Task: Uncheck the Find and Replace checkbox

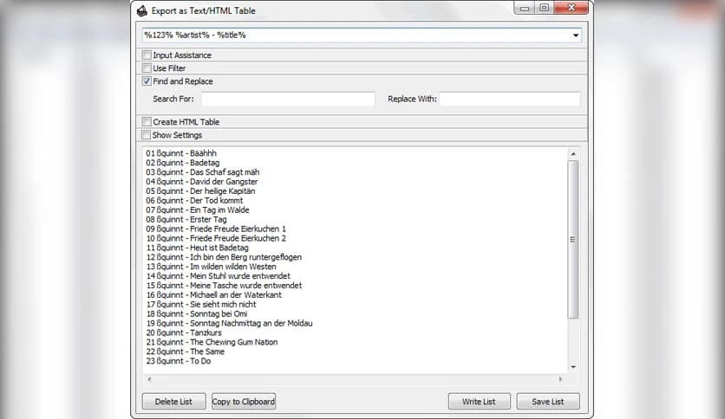Action: click(147, 81)
